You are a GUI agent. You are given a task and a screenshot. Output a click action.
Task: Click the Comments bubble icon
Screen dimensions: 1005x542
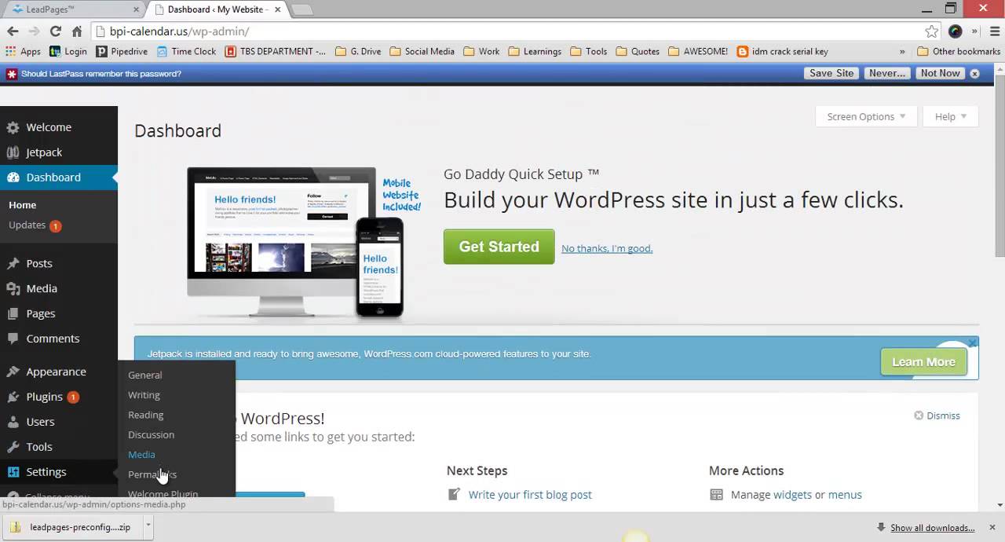click(x=13, y=339)
